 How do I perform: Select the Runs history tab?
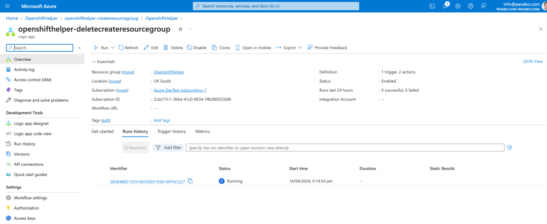[135, 132]
